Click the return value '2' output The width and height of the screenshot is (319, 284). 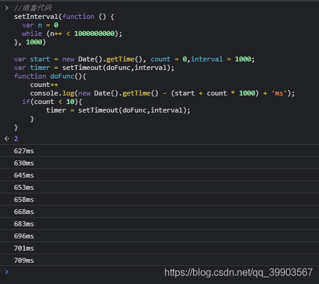click(x=16, y=139)
